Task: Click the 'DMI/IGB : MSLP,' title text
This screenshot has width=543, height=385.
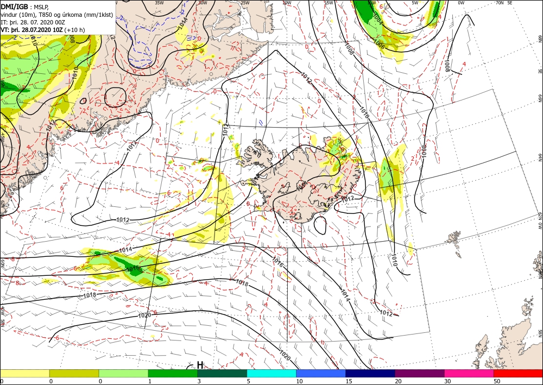Action: (x=23, y=7)
